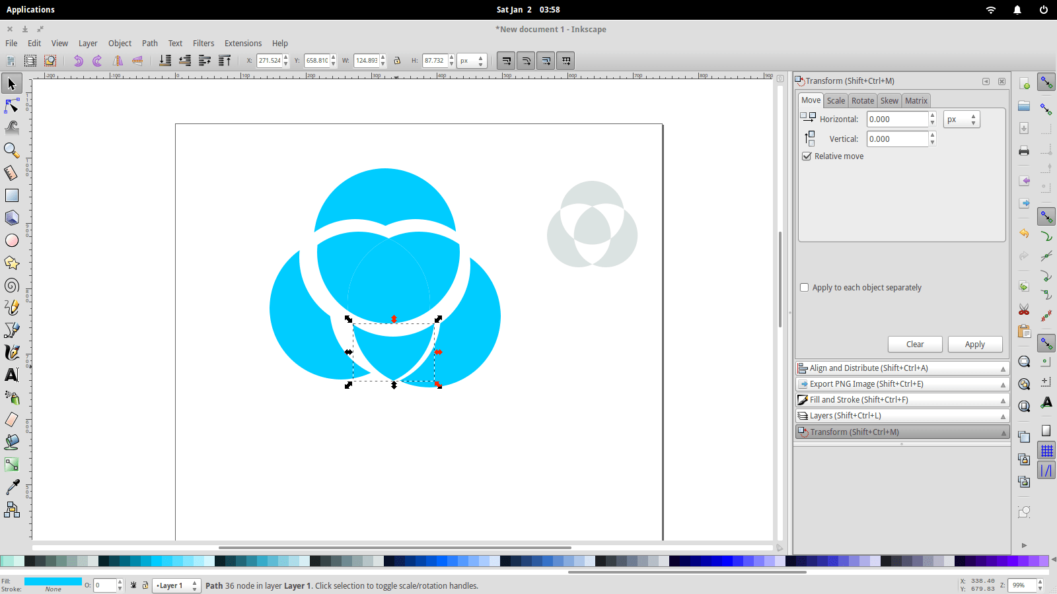Image resolution: width=1057 pixels, height=594 pixels.
Task: Select the Zoom magnifier tool
Action: (12, 150)
